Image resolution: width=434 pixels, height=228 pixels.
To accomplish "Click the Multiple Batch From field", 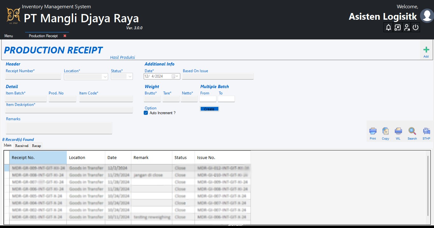I will tap(208, 99).
